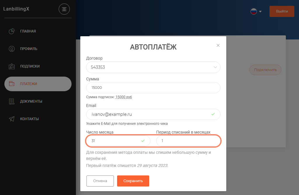Open the Договор 543353 dropdown
299x195 pixels.
pyautogui.click(x=153, y=67)
